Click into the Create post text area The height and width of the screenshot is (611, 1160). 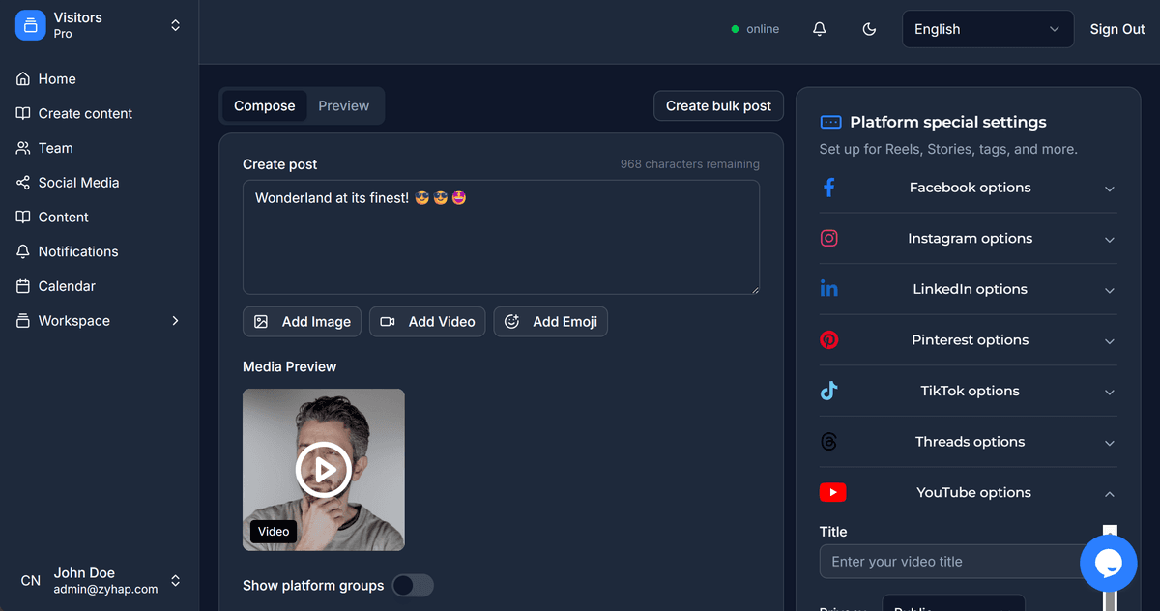click(x=501, y=237)
